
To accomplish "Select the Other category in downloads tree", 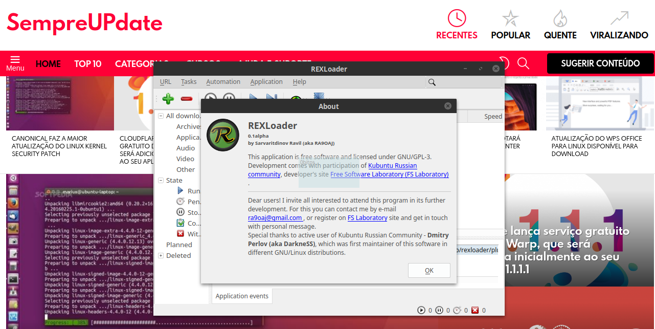I will 186,169.
